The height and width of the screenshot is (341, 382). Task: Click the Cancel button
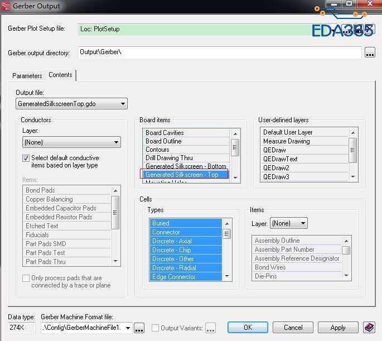coord(293,328)
